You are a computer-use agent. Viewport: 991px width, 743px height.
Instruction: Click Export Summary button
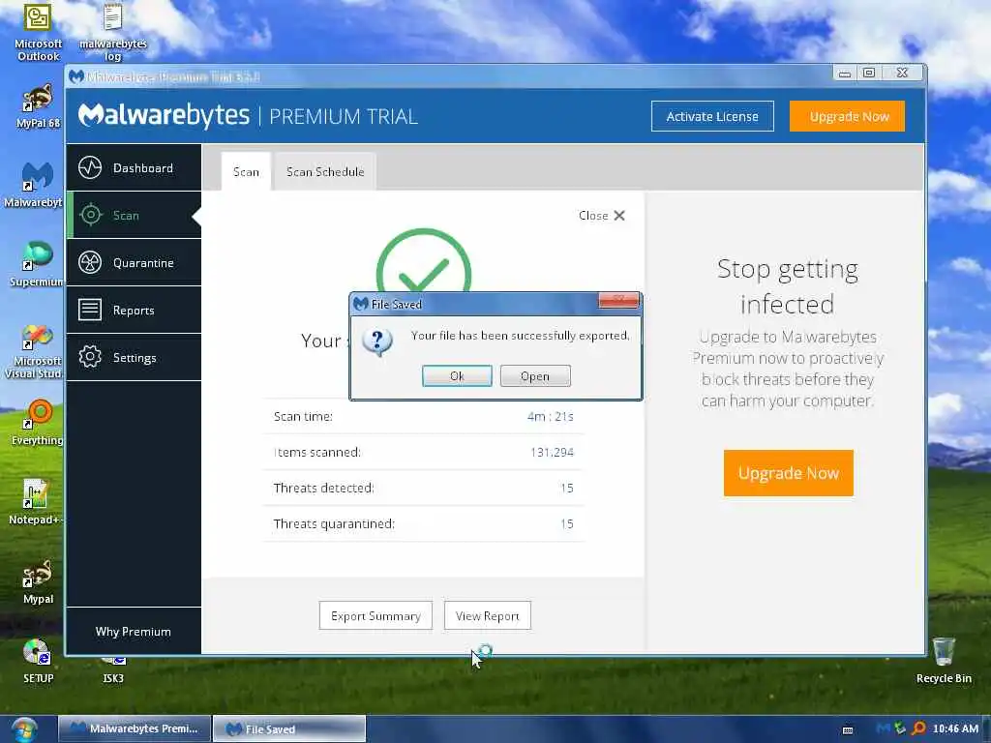click(375, 616)
